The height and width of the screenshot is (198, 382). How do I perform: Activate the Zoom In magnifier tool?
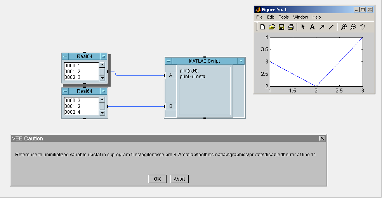click(x=344, y=27)
